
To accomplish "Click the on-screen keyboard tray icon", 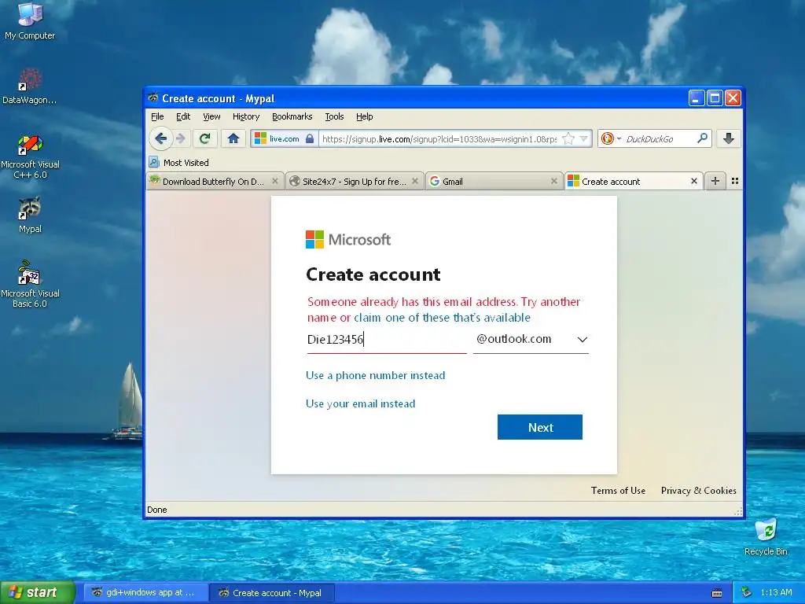I will pos(717,593).
